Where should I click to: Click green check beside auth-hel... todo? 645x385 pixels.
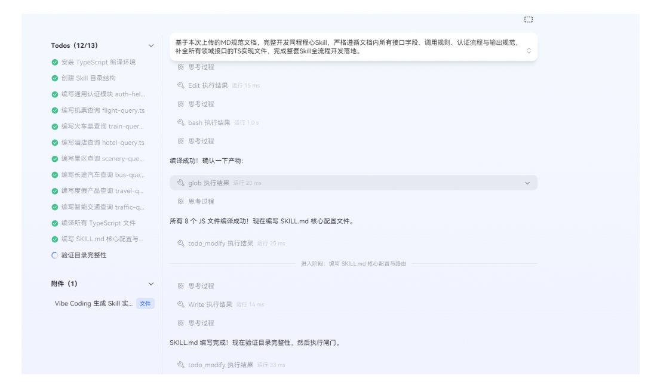(x=55, y=94)
